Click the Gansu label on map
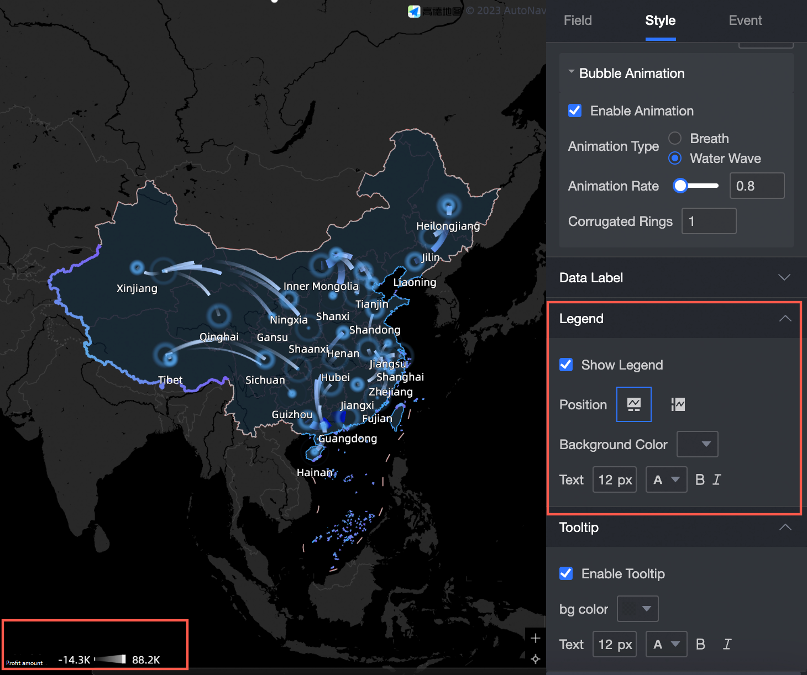 point(273,337)
